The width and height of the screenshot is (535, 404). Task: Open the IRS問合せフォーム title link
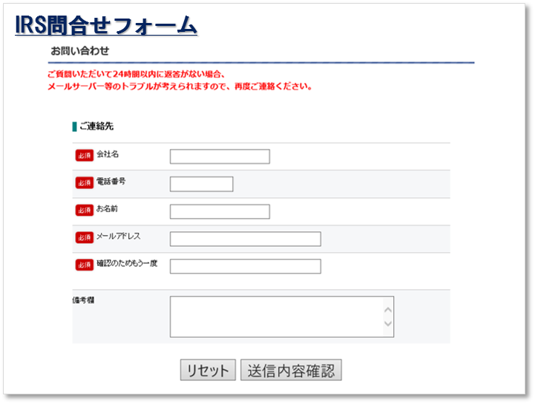[106, 25]
